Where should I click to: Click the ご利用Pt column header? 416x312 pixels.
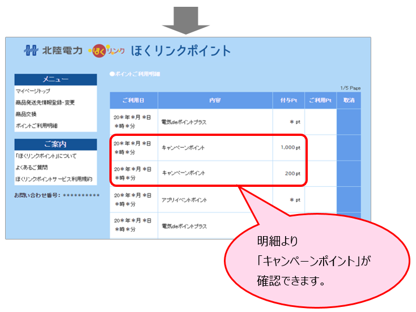tap(320, 100)
